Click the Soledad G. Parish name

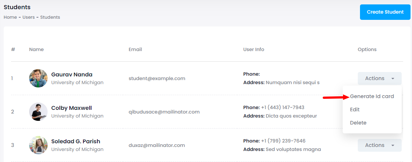click(76, 141)
